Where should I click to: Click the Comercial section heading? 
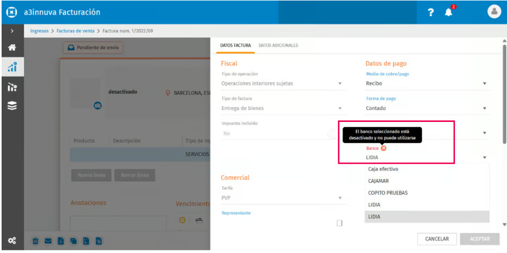click(x=235, y=178)
